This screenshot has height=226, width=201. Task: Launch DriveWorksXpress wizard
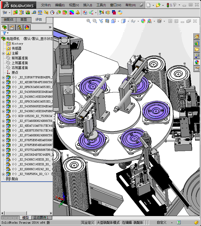120,13
